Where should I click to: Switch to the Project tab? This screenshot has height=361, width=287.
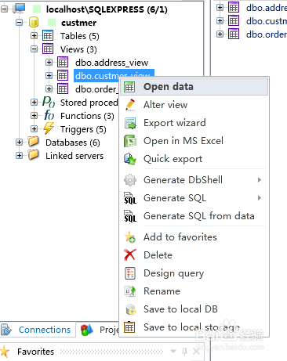(x=100, y=330)
